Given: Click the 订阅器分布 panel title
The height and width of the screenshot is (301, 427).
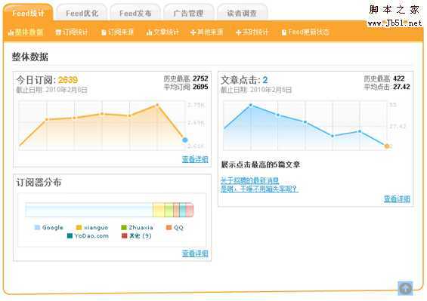Looking at the screenshot, I should pos(39,182).
